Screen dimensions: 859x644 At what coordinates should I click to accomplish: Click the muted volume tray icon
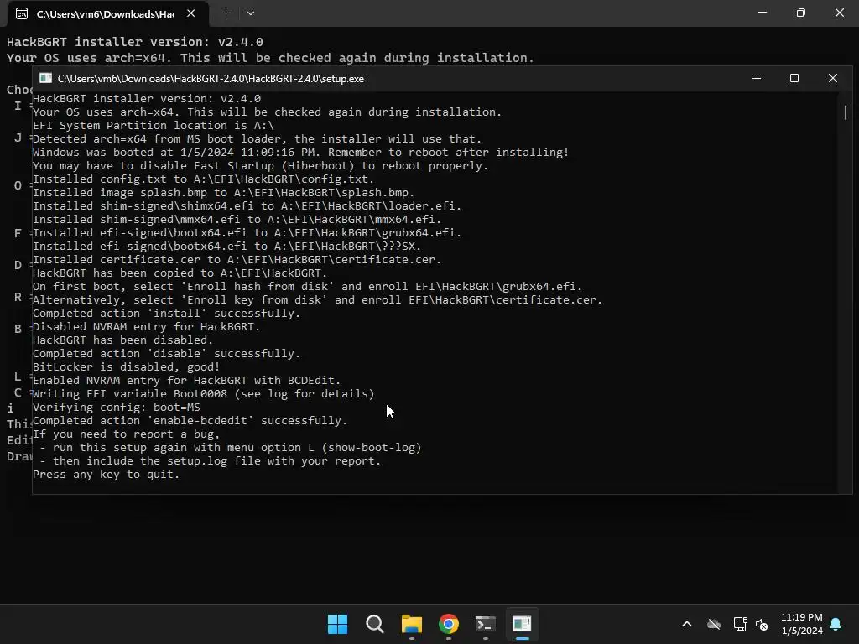(762, 624)
